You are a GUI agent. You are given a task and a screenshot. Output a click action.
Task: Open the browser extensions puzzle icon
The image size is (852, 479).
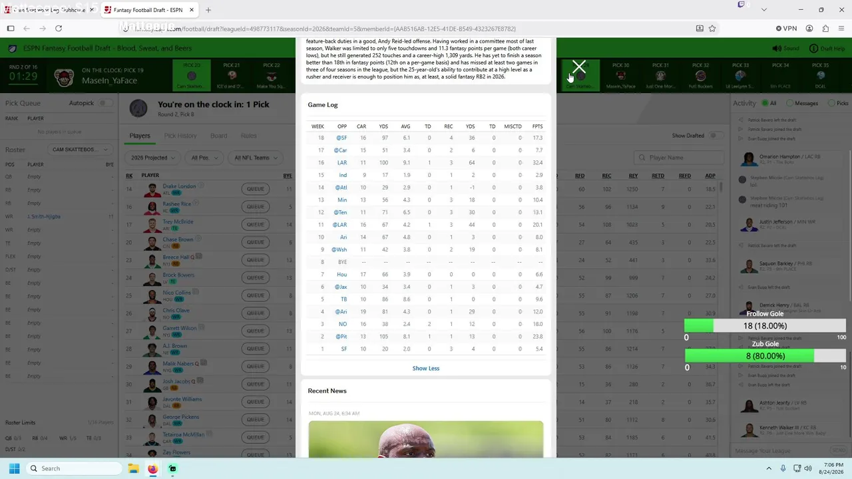[825, 29]
